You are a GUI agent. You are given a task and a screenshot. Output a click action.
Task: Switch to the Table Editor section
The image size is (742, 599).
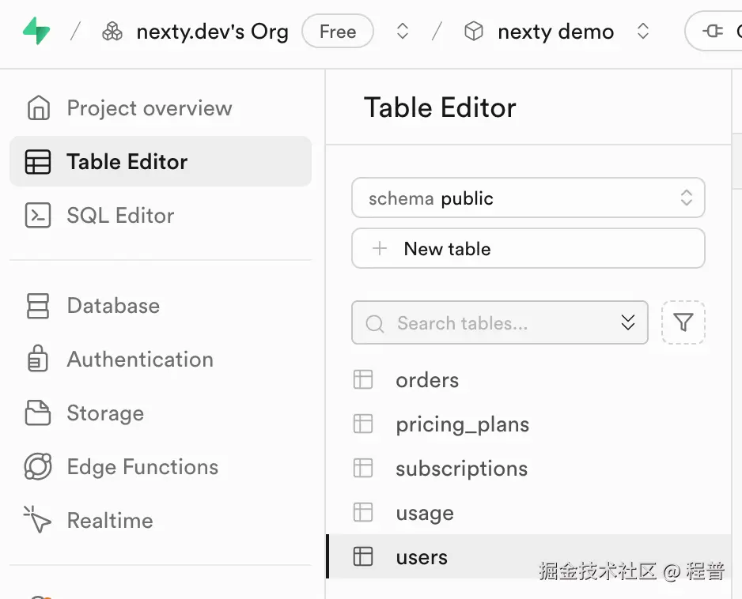click(127, 160)
